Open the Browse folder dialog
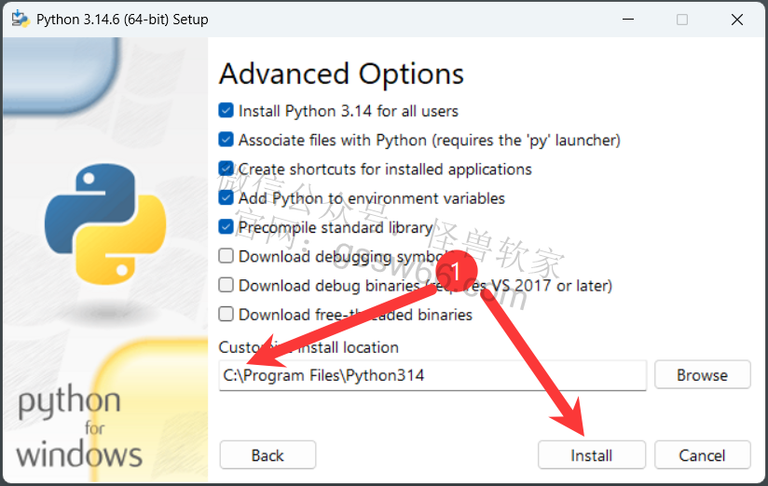The height and width of the screenshot is (486, 768). 703,375
